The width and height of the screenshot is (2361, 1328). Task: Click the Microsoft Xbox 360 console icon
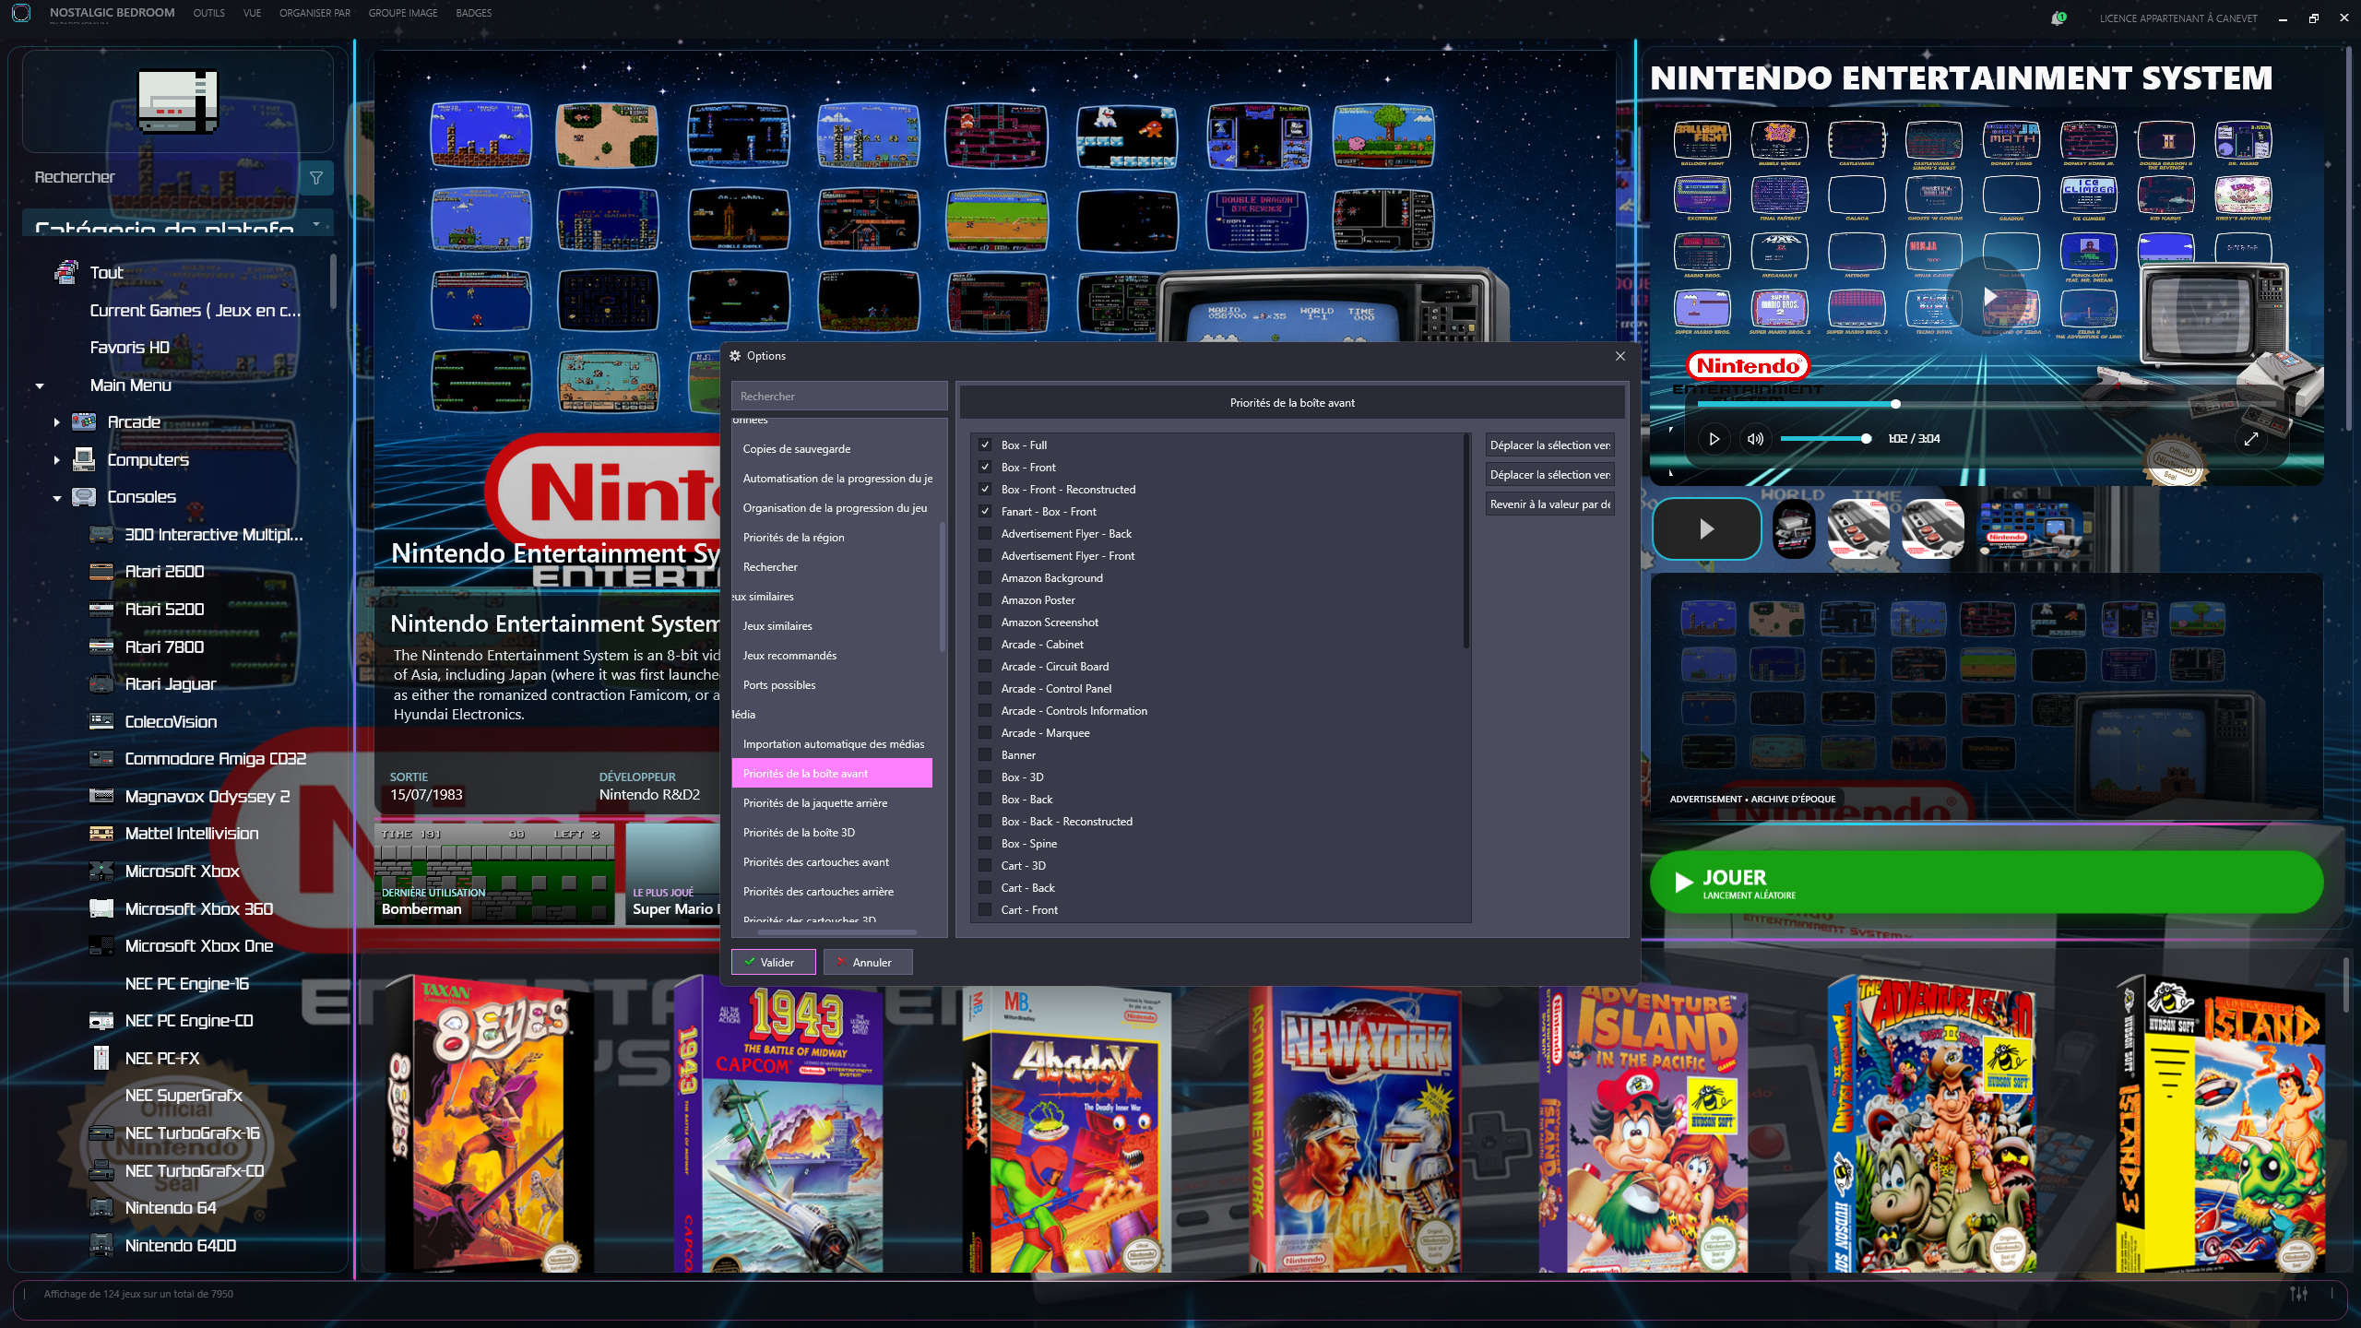tap(101, 909)
